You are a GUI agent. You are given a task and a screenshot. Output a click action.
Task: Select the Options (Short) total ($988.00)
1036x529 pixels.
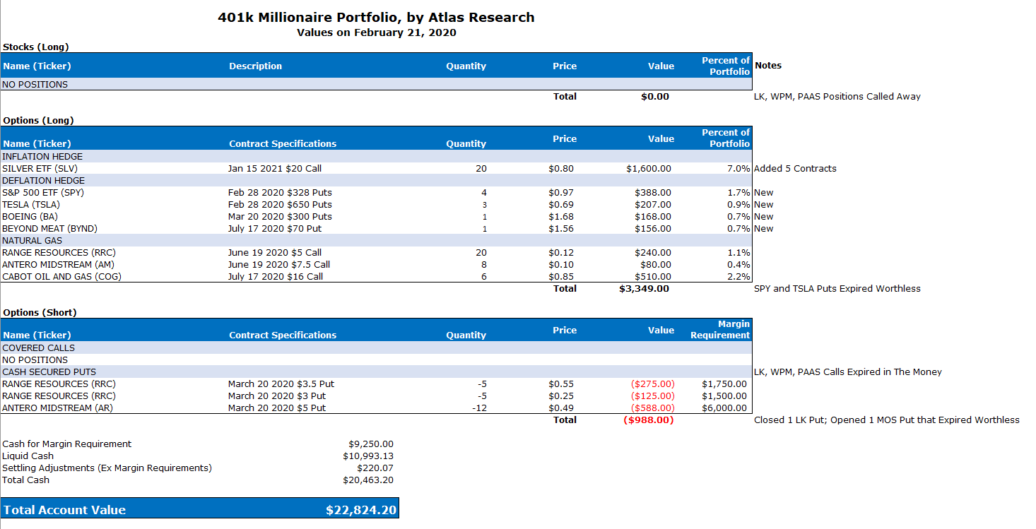(x=648, y=420)
